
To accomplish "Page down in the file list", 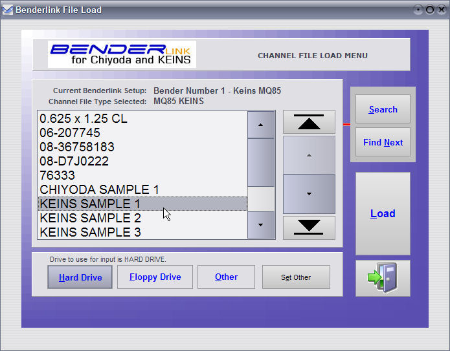I will (x=309, y=194).
